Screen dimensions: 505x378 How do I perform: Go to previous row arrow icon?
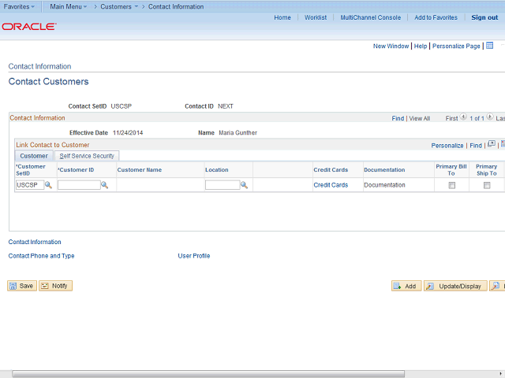(463, 117)
